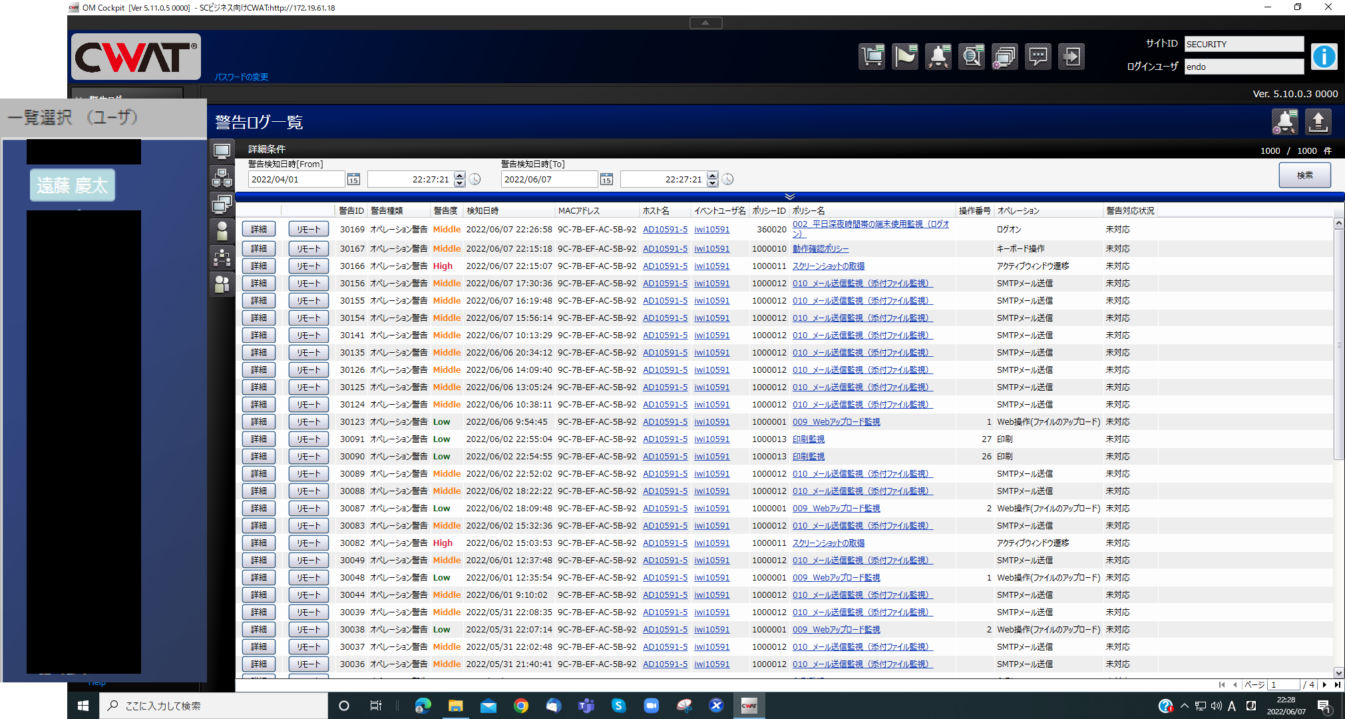Screen dimensions: 1345x719
Task: Open 印刷監視 policy link for alert 30091
Action: (x=808, y=439)
